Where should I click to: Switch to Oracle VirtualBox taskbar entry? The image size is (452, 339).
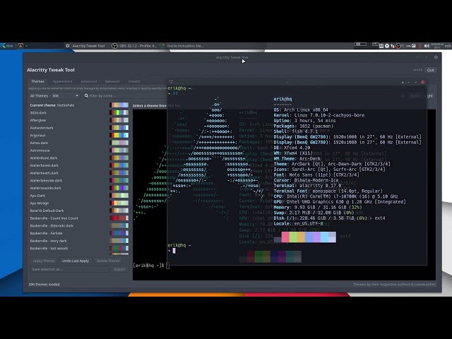tap(182, 46)
